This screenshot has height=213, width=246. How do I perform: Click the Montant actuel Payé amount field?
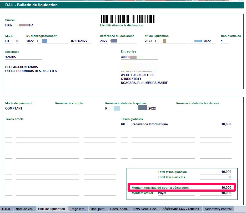[x=215, y=193]
